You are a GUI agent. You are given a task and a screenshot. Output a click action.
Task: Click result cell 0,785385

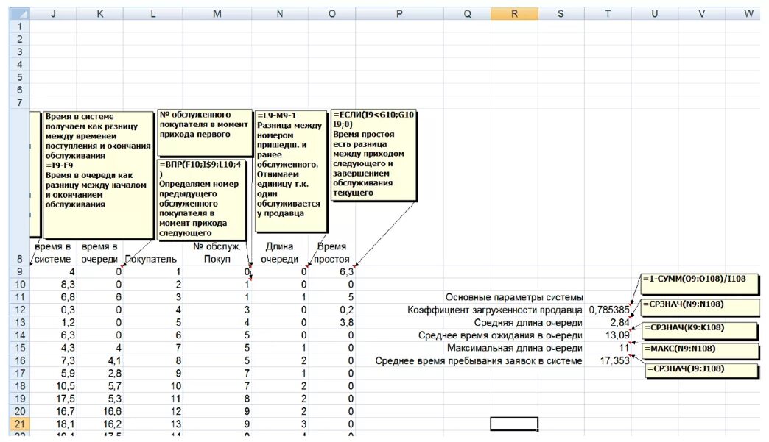[608, 310]
